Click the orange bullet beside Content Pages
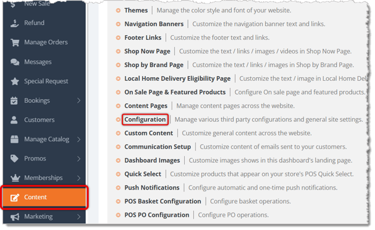The width and height of the screenshot is (375, 230). point(118,106)
